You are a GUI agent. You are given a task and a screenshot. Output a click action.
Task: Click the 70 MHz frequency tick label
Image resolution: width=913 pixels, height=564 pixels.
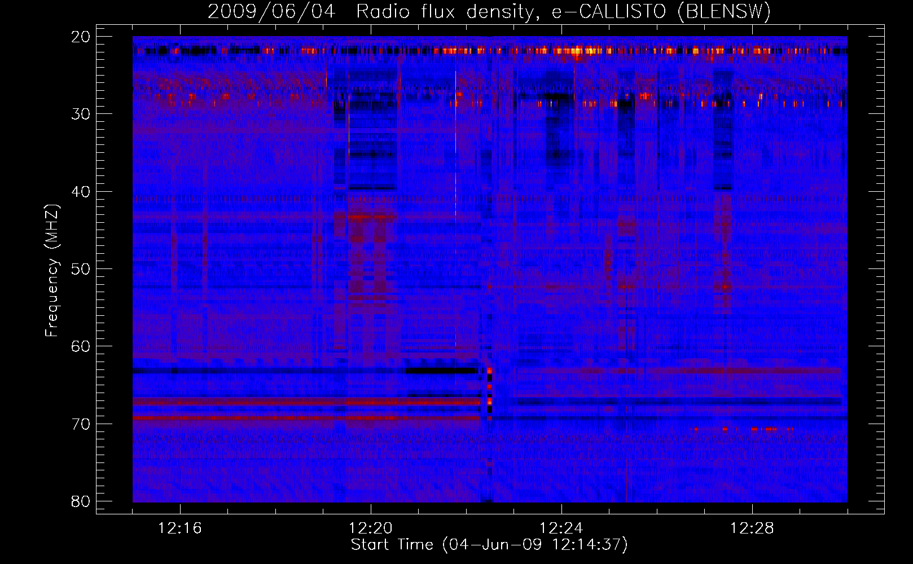pyautogui.click(x=81, y=424)
